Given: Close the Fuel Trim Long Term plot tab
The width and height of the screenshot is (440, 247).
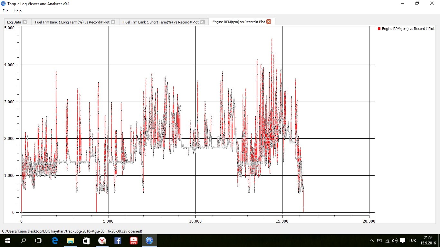Looking at the screenshot, I should coord(113,22).
